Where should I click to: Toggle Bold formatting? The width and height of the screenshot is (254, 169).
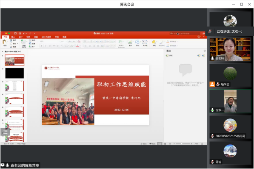click(41, 46)
